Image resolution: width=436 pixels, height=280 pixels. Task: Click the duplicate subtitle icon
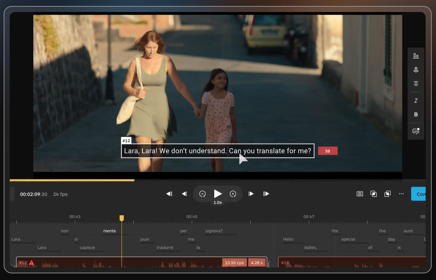pyautogui.click(x=387, y=193)
